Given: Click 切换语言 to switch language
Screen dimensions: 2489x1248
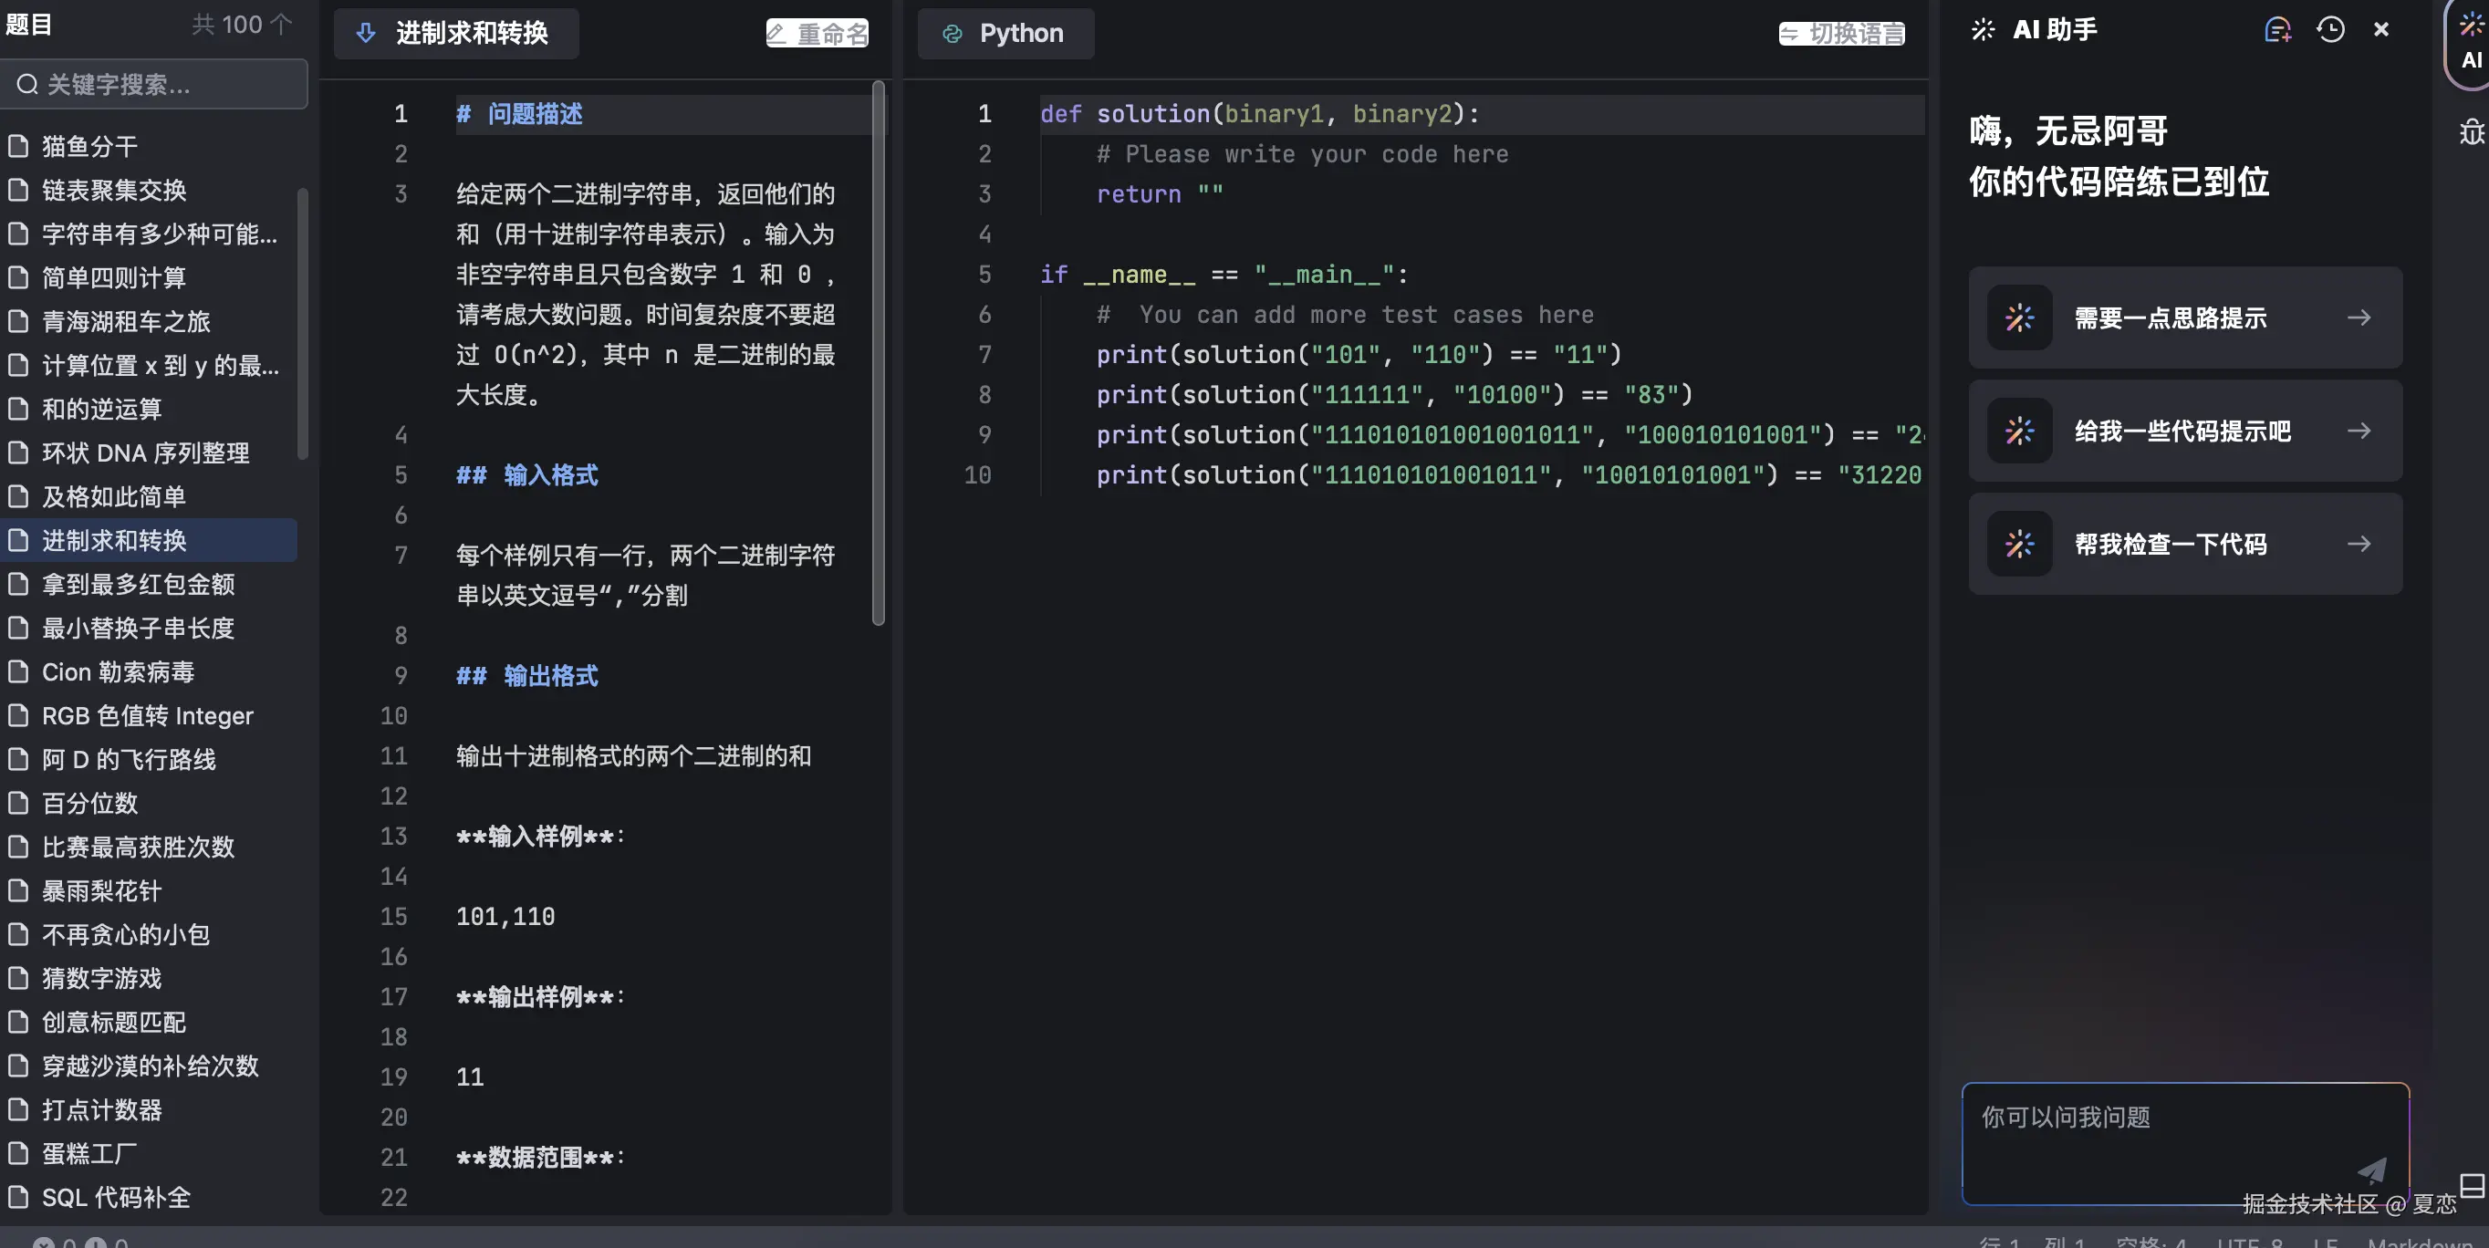Looking at the screenshot, I should pos(1841,34).
